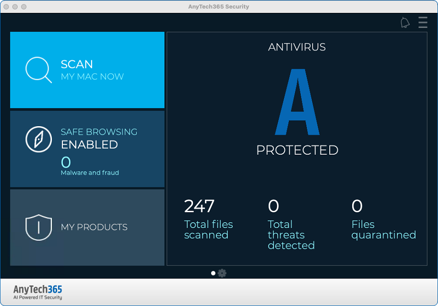The width and height of the screenshot is (438, 306).
Task: Click the My Products shield icon
Action: pos(39,227)
